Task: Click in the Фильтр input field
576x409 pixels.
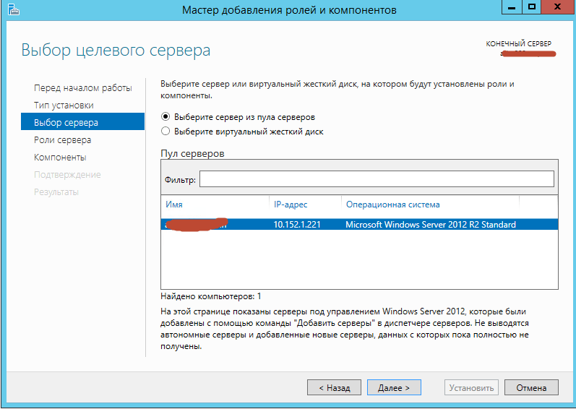Action: 377,179
